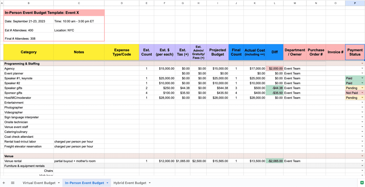
Task: Click the -$2,065.00 diff cell
Action: (275, 161)
